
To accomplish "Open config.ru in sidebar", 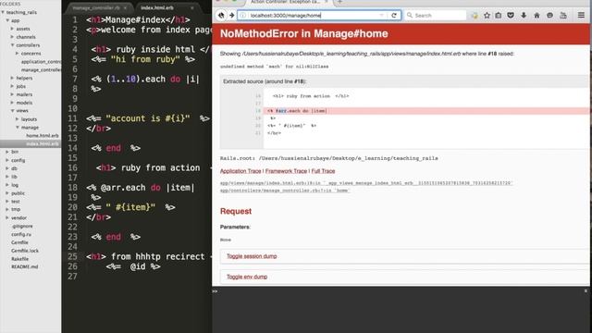I will [x=21, y=234].
